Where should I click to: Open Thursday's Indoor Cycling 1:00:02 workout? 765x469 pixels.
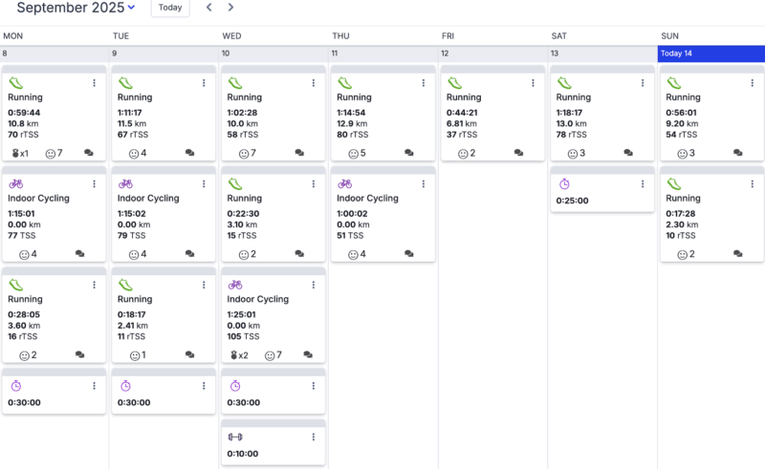click(383, 218)
